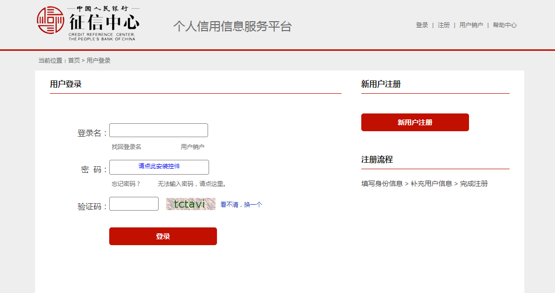Click 完成注册 step text
555x293 pixels.
(x=474, y=184)
